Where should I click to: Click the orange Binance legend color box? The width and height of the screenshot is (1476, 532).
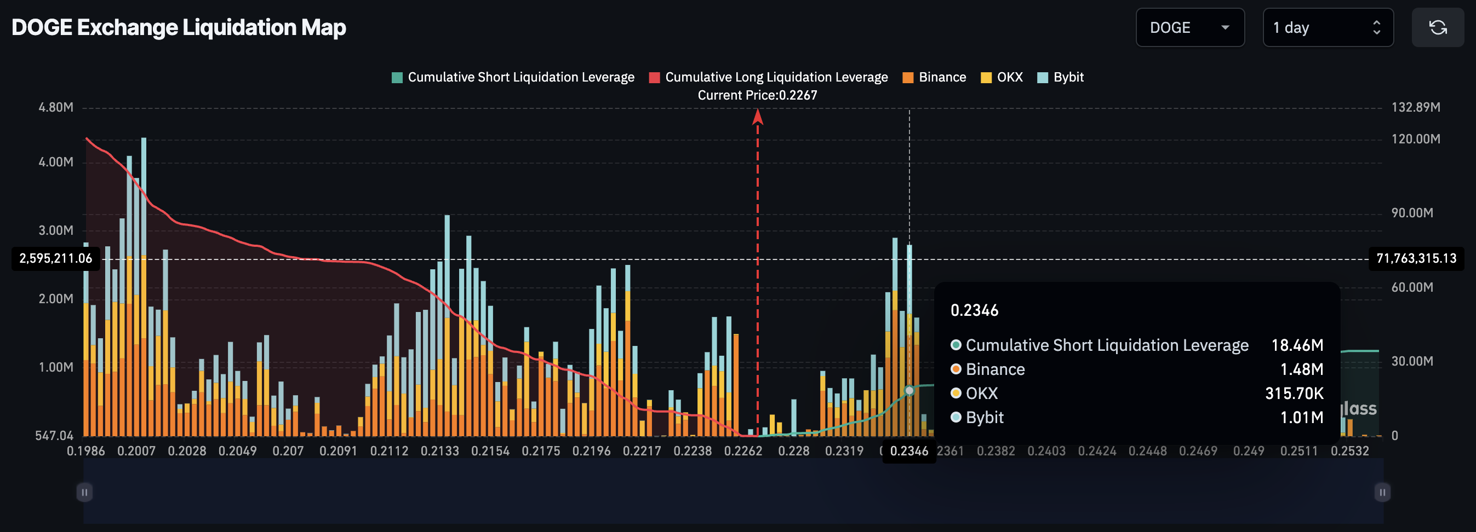pyautogui.click(x=908, y=78)
